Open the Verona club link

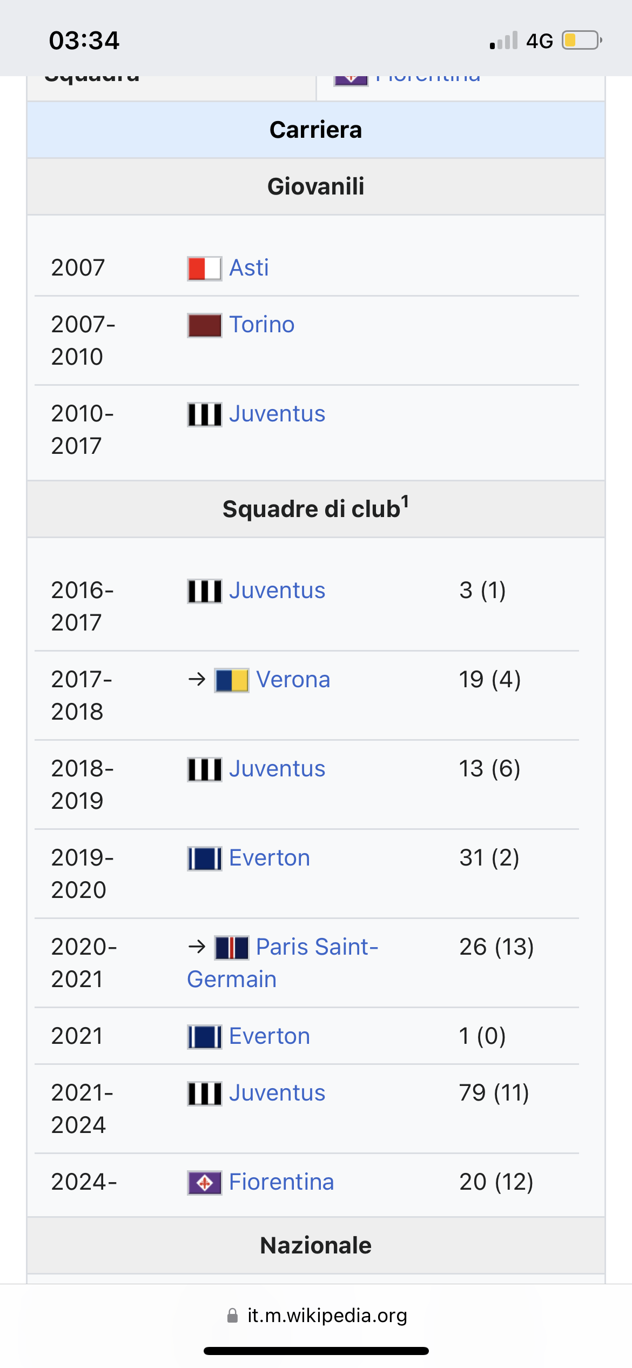[293, 680]
